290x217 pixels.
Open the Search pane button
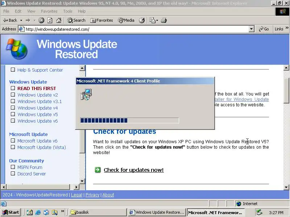click(x=76, y=20)
